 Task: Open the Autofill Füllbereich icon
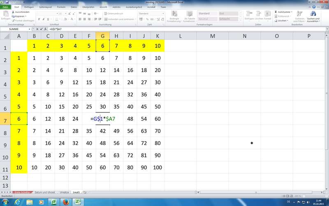click(x=276, y=16)
